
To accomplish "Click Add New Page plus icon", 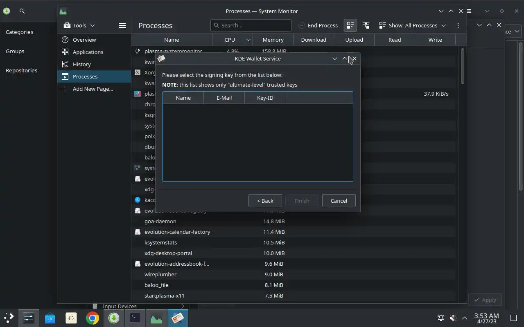I will [65, 89].
